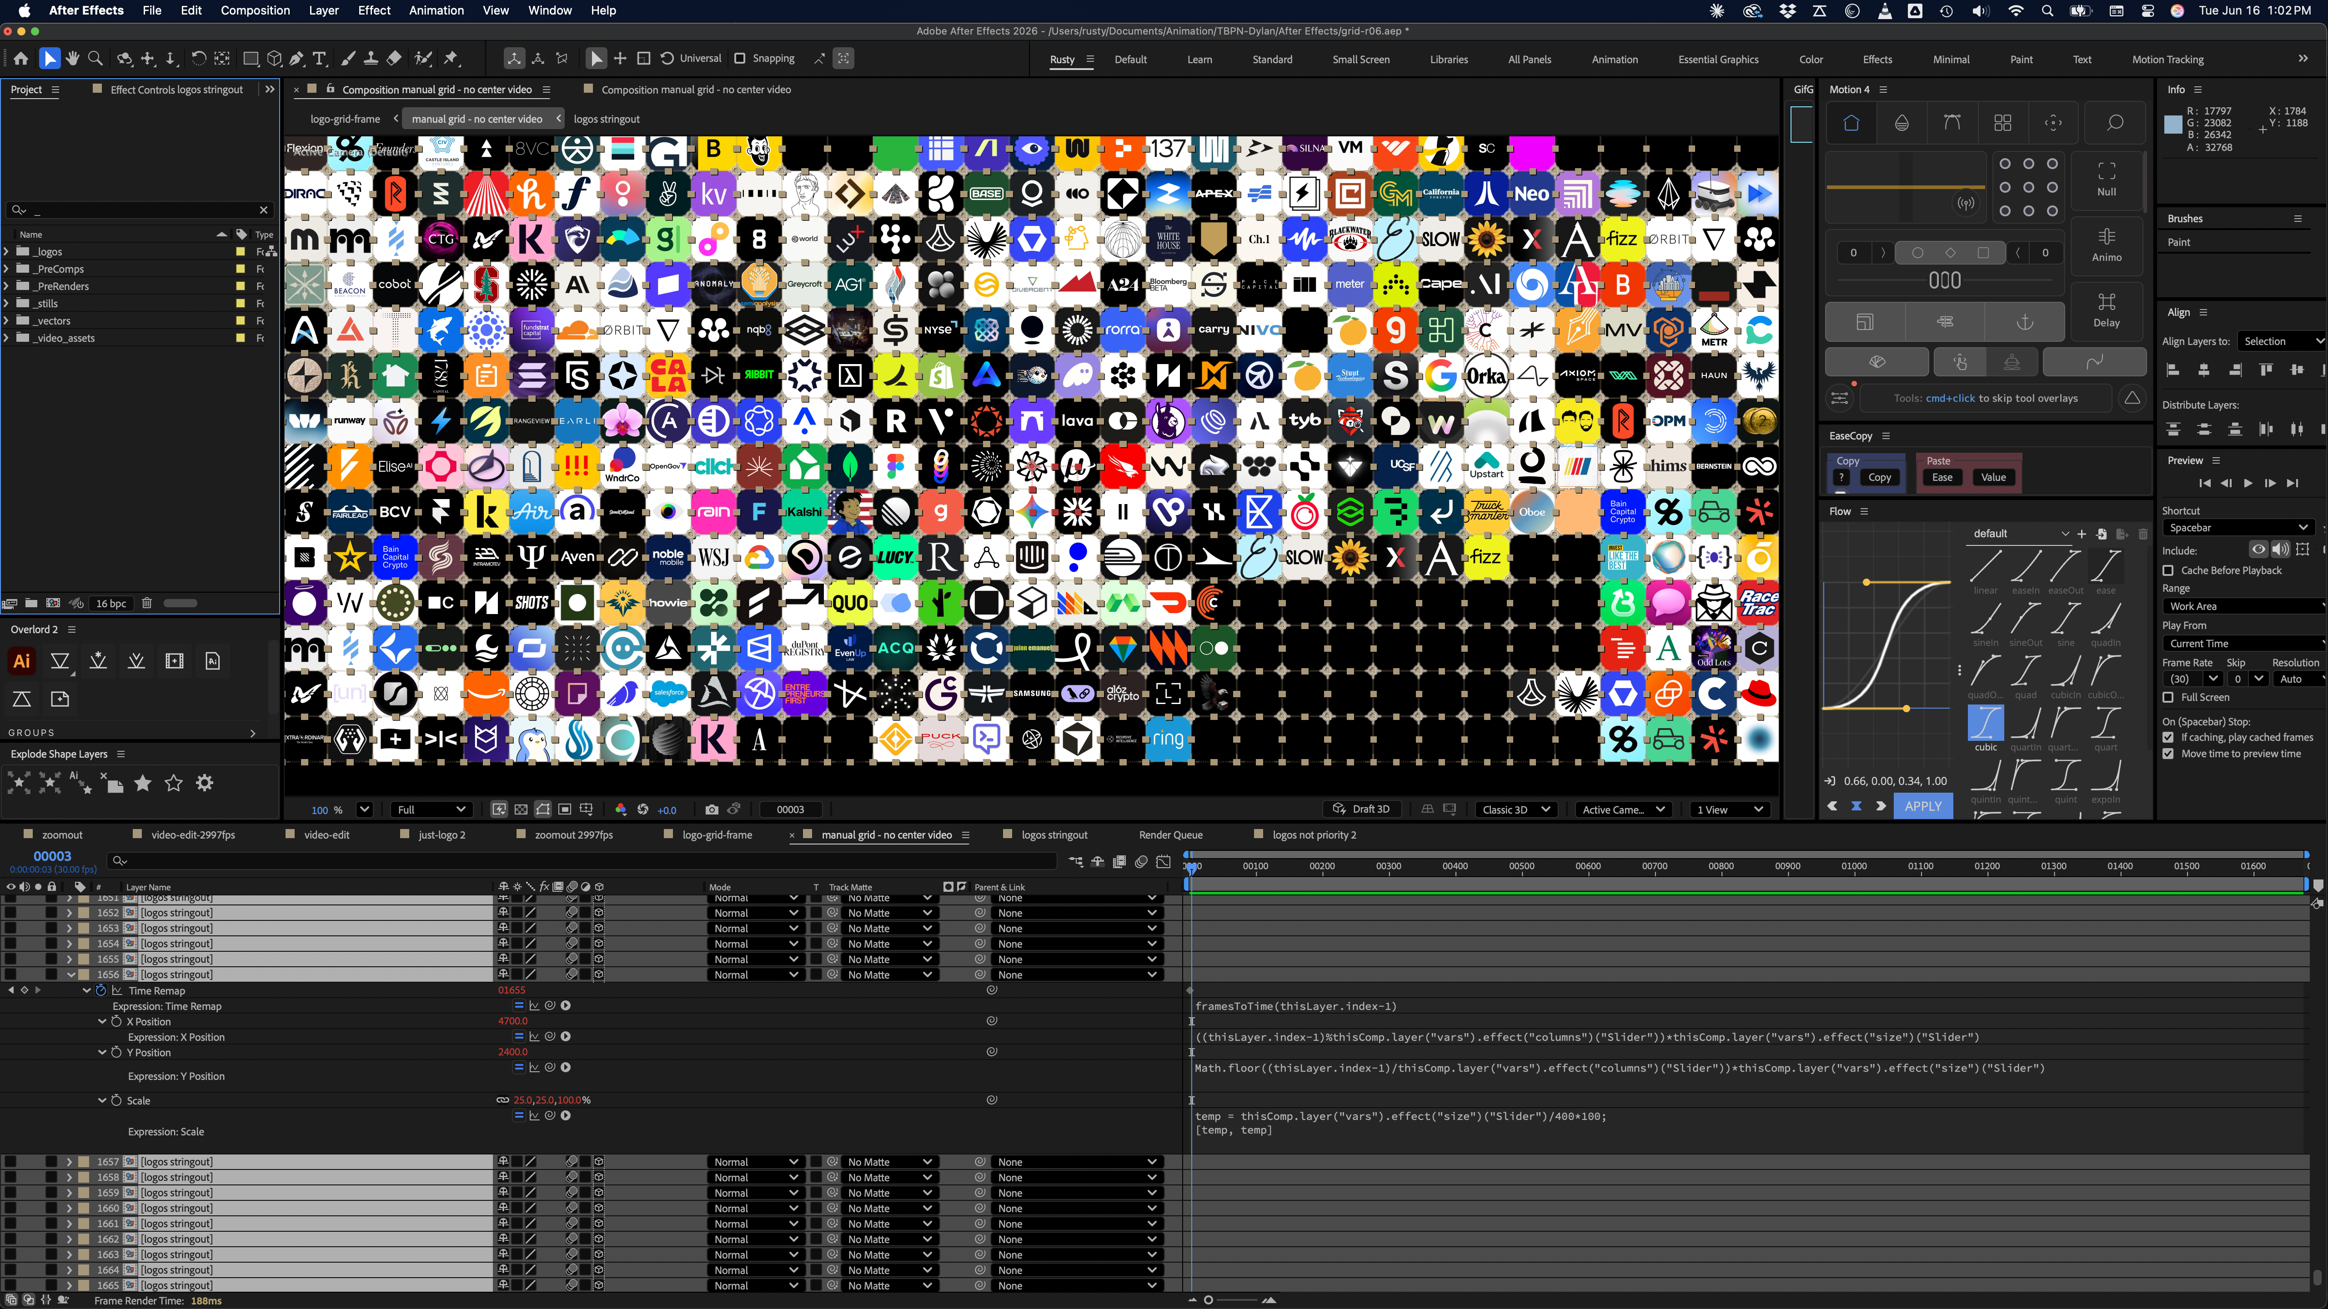Image resolution: width=2328 pixels, height=1309 pixels.
Task: Add a new Flow preset with plus
Action: click(x=2082, y=534)
